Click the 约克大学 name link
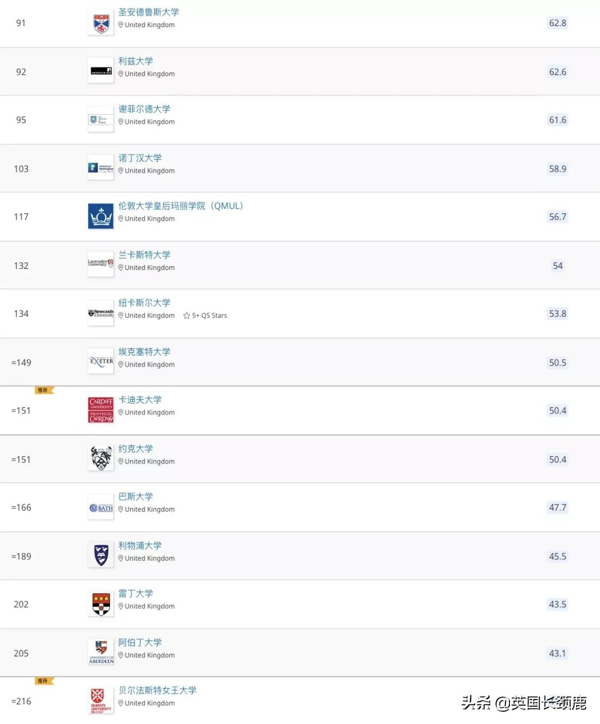The image size is (600, 724). 135,448
